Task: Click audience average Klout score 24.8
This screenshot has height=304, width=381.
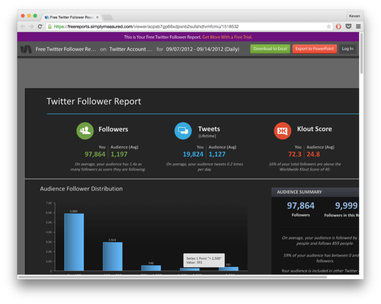Action: click(x=313, y=154)
